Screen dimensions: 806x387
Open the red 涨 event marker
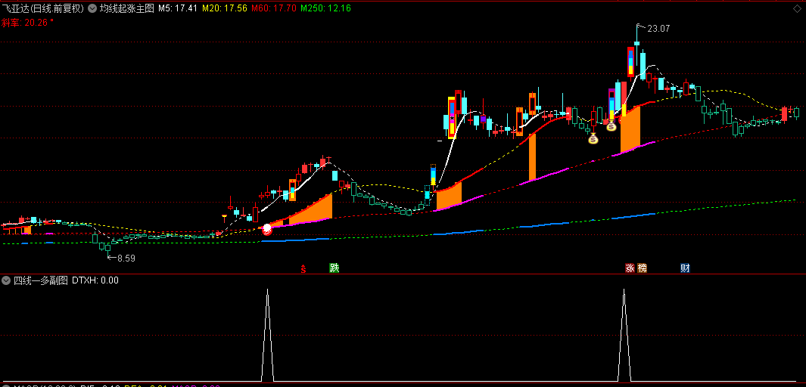[x=630, y=268]
